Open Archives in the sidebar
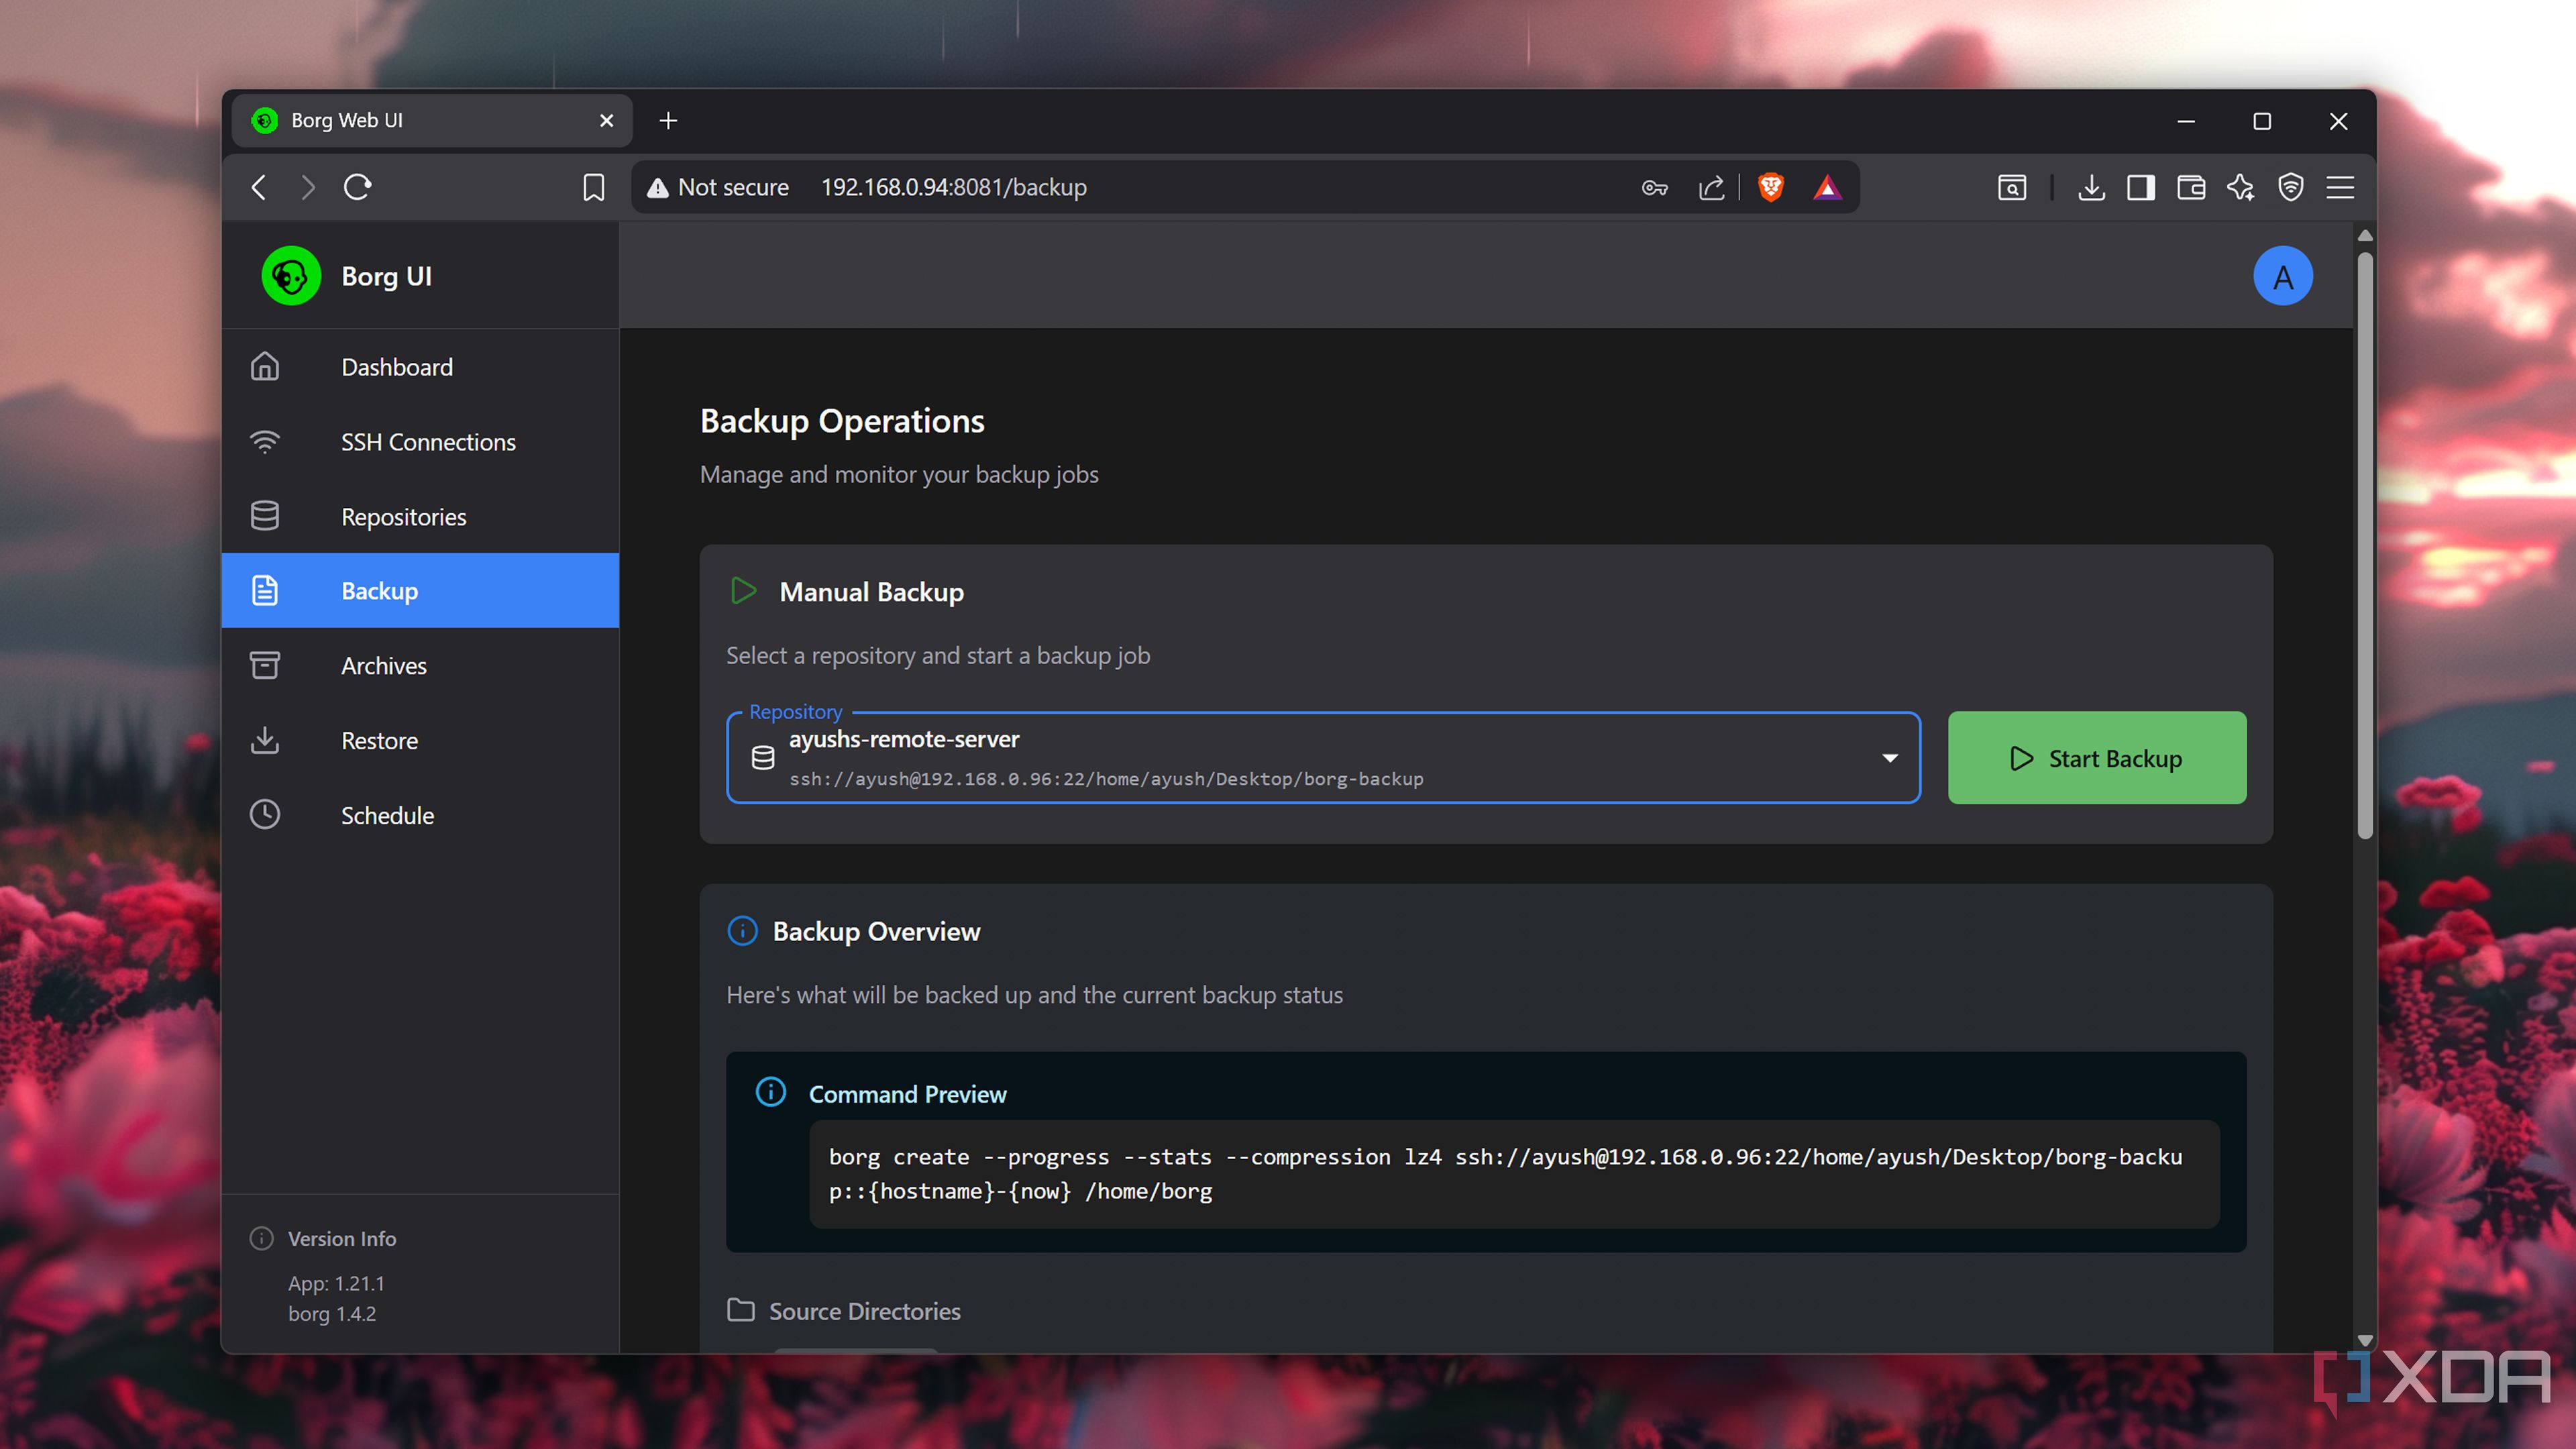This screenshot has height=1449, width=2576. point(420,665)
